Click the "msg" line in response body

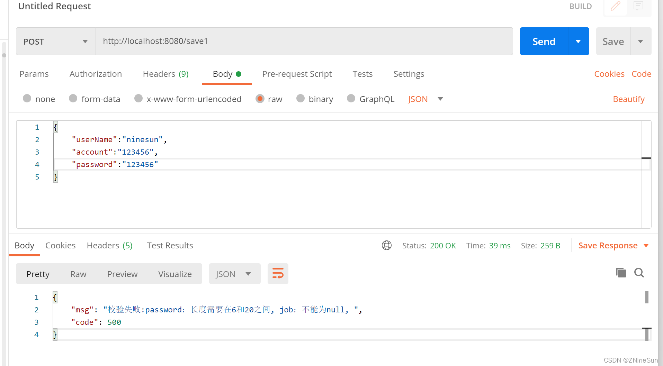pos(216,310)
